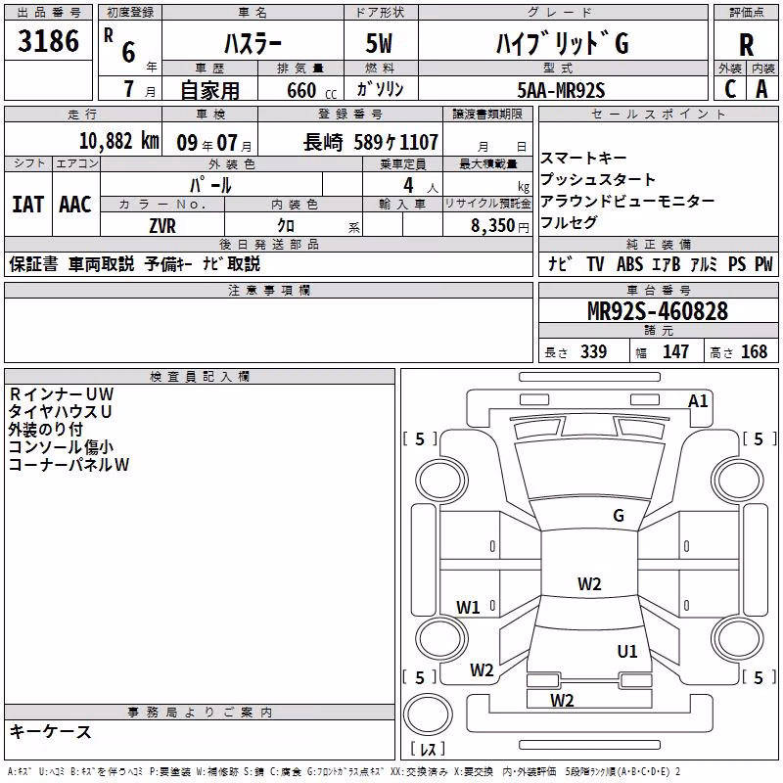Select the height value 168

point(754,351)
